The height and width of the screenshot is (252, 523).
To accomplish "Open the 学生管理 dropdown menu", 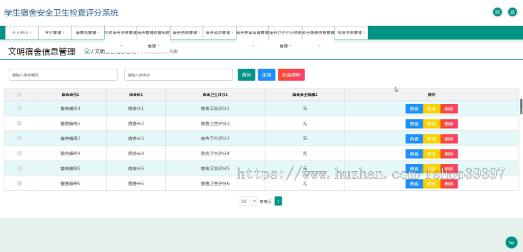I will click(55, 33).
